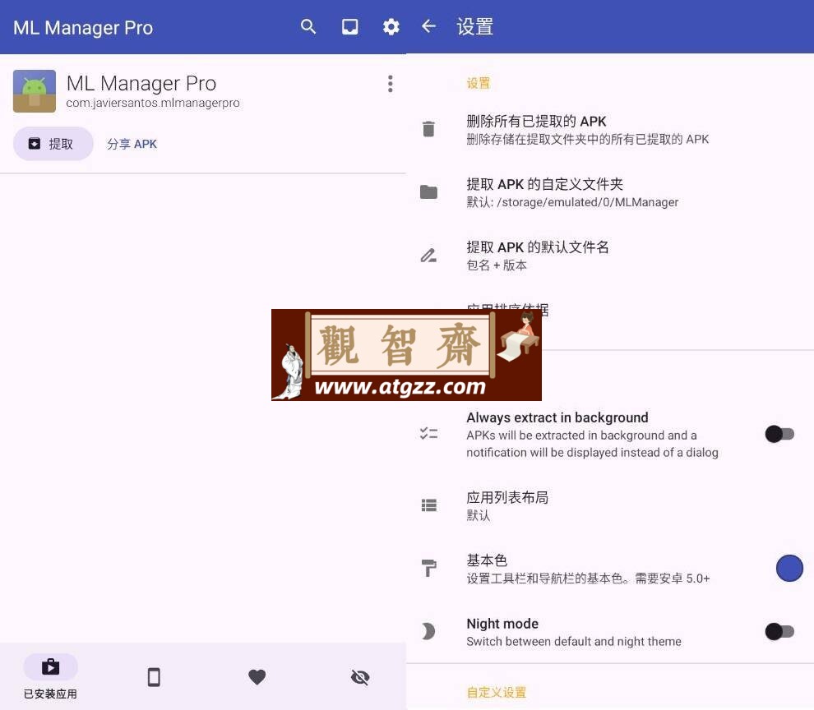
Task: Click checklist icon beside Always extract
Action: (428, 433)
